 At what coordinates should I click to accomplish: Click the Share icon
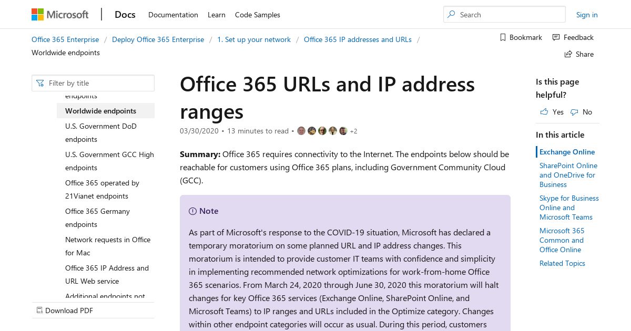tap(568, 54)
